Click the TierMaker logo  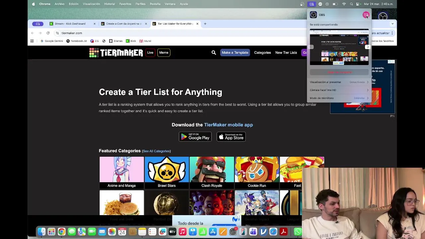(116, 52)
